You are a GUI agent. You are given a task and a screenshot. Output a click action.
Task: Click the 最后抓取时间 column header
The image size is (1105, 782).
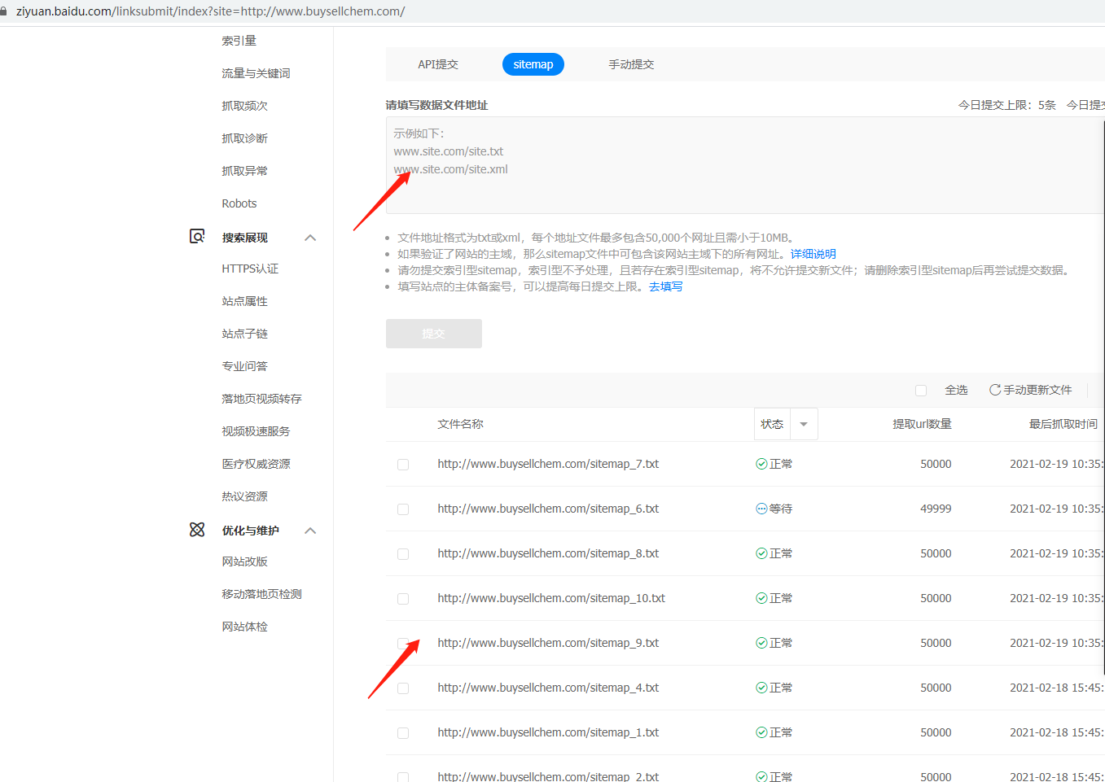pos(1063,424)
